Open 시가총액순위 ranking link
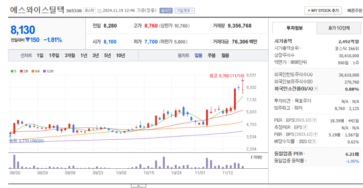The height and width of the screenshot is (188, 363). (x=287, y=48)
